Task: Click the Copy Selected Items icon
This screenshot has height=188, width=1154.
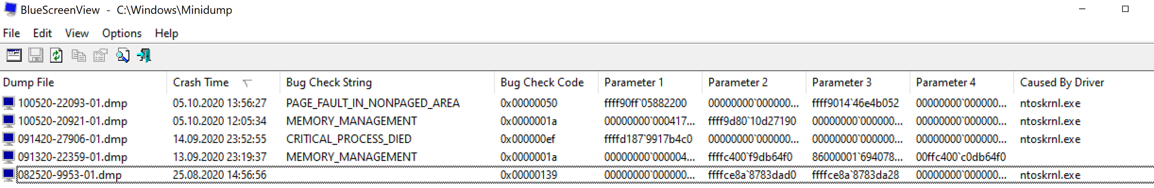Action: coord(78,55)
